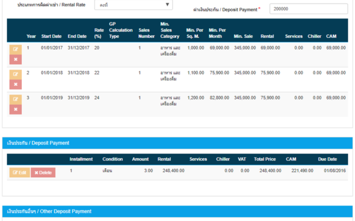
Task: Delete the Year 3 rate row
Action: pyautogui.click(x=16, y=109)
